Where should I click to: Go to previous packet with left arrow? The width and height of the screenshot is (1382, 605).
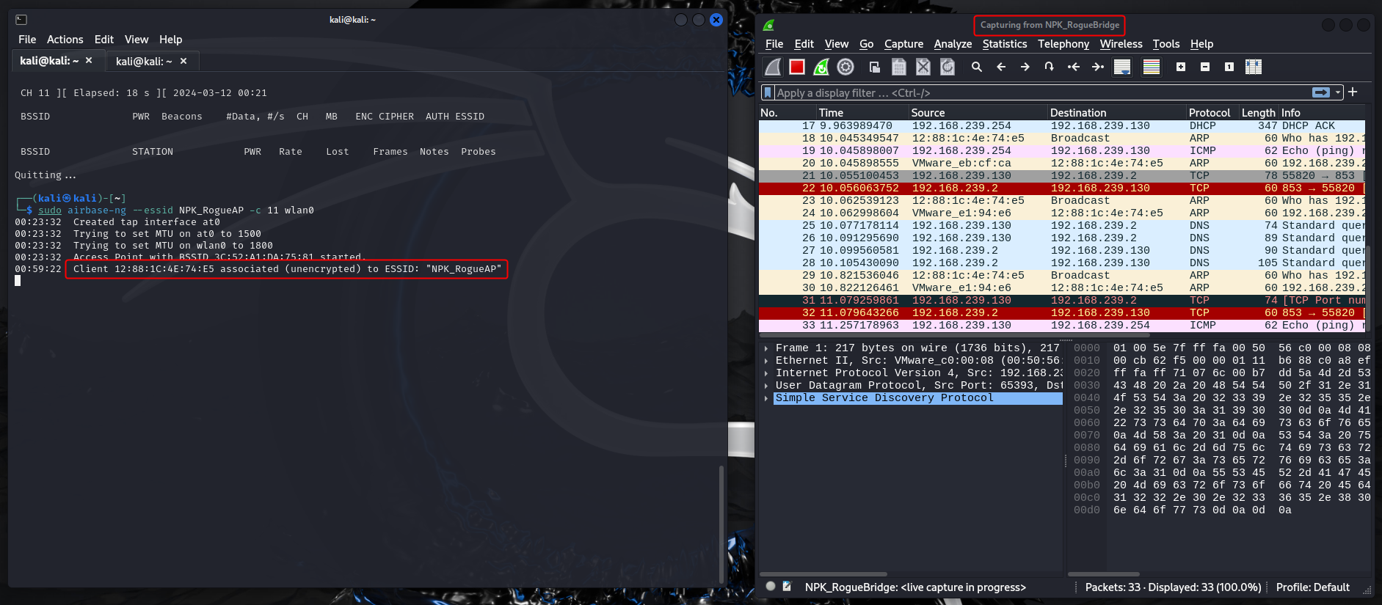(x=1001, y=67)
